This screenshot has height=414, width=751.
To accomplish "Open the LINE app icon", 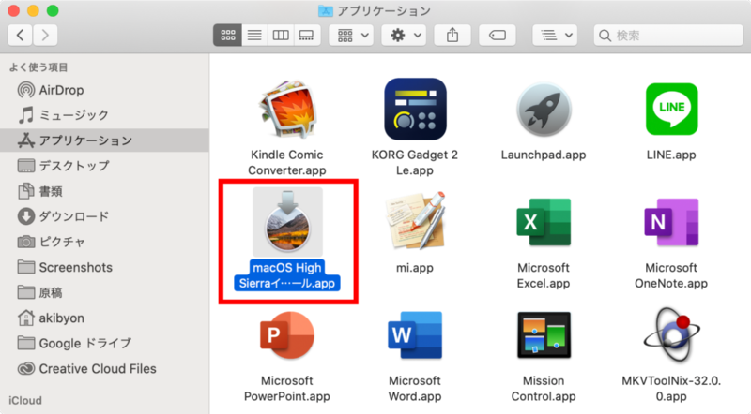I will [670, 109].
